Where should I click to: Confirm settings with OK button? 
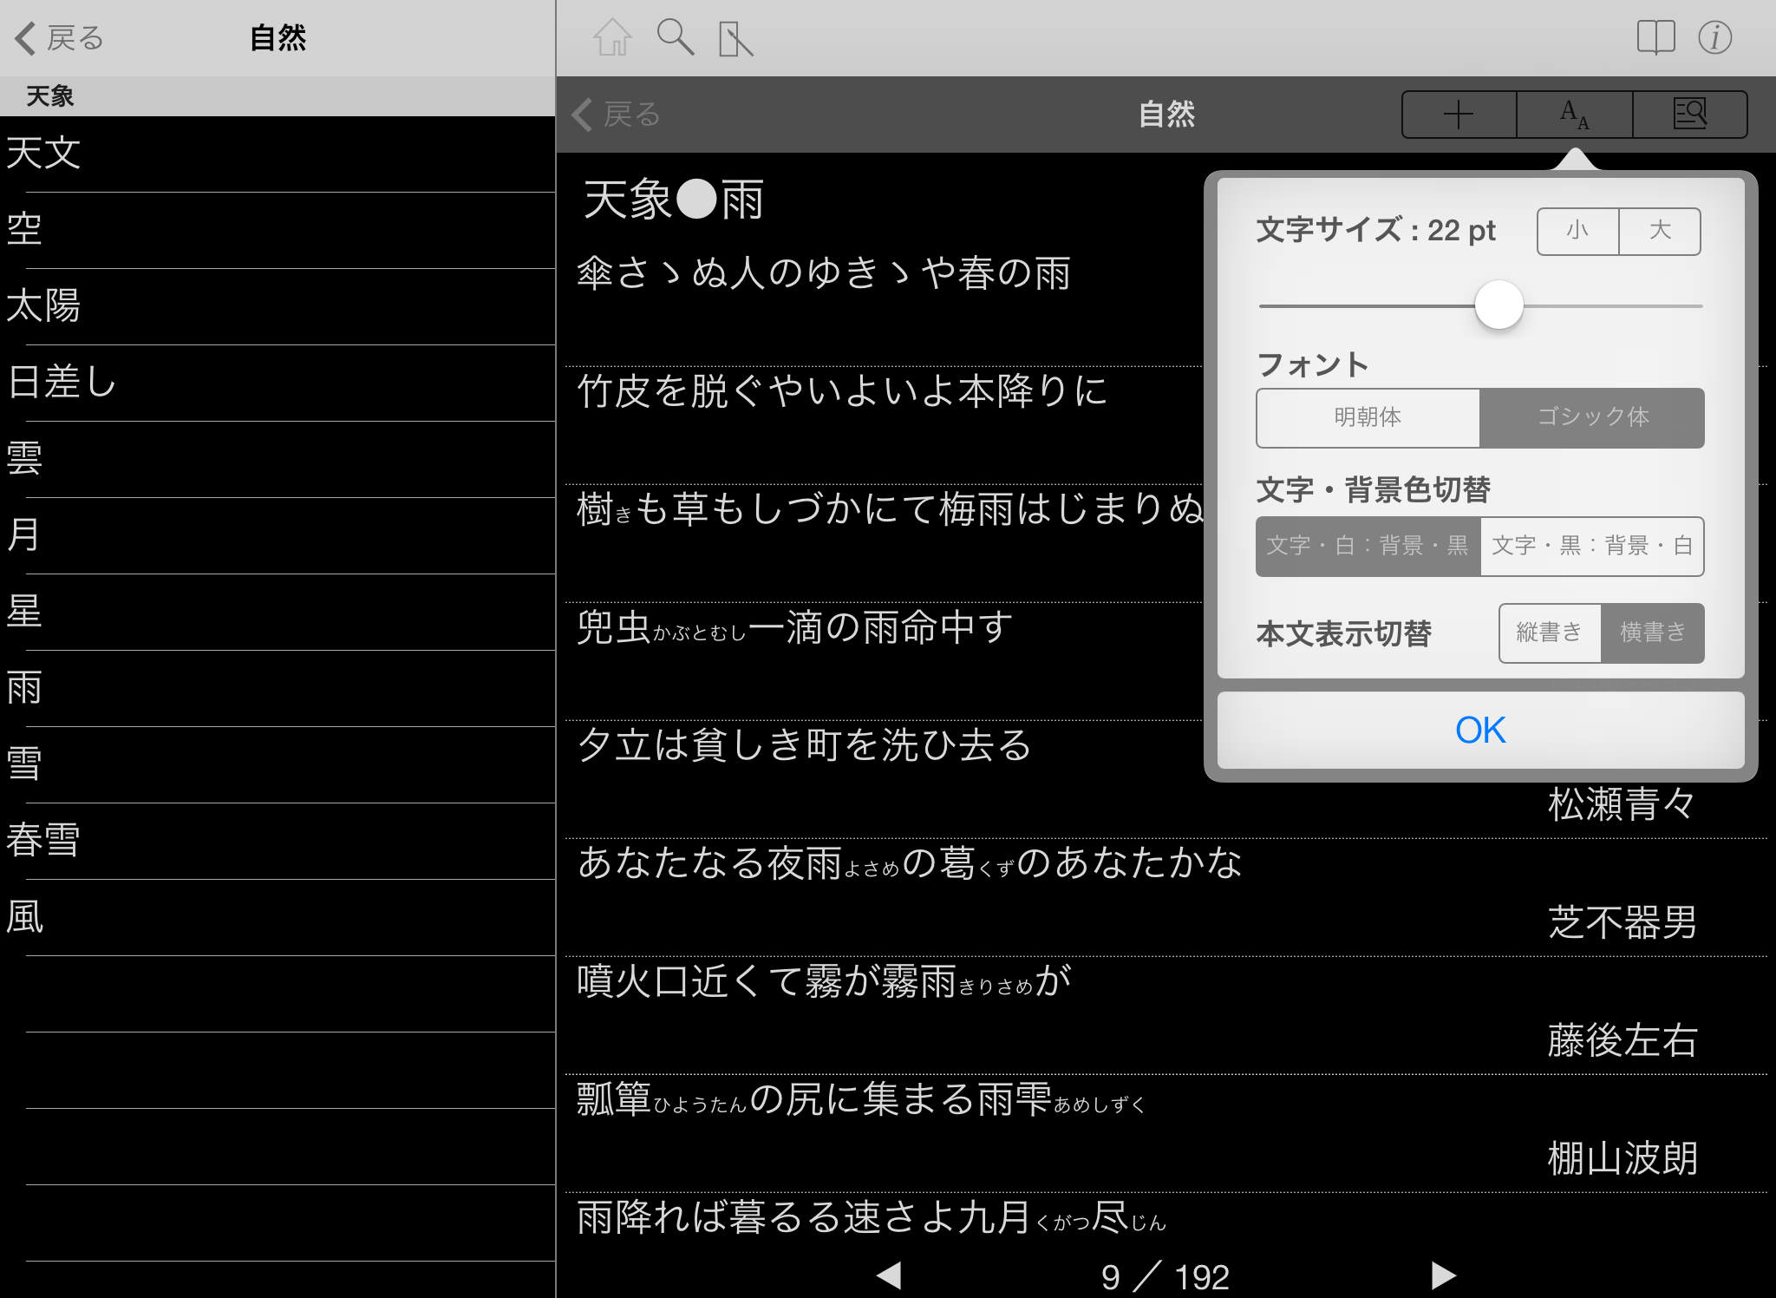click(x=1480, y=730)
